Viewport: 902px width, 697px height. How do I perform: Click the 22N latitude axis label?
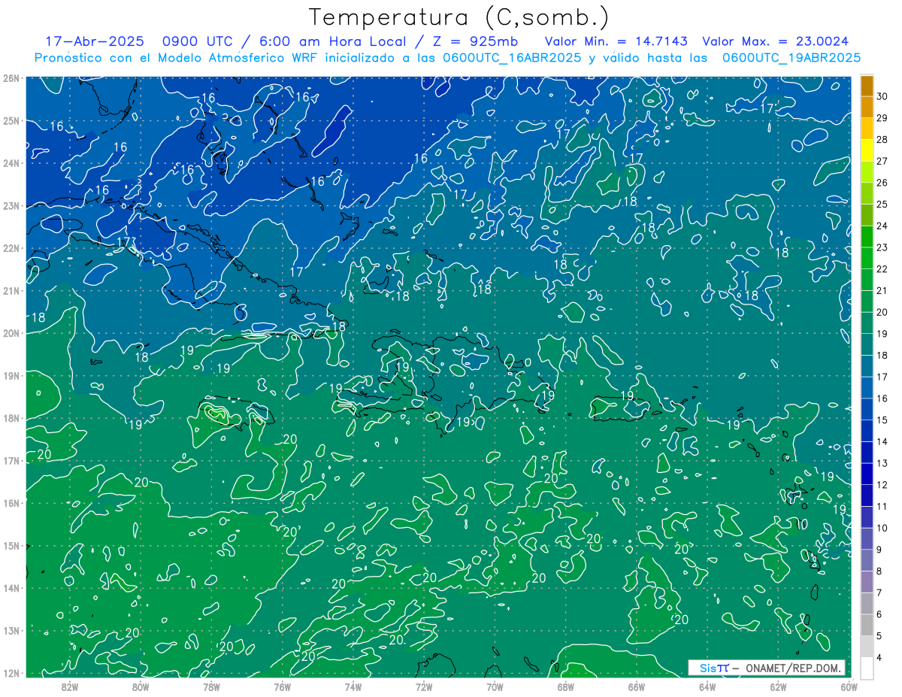(11, 248)
